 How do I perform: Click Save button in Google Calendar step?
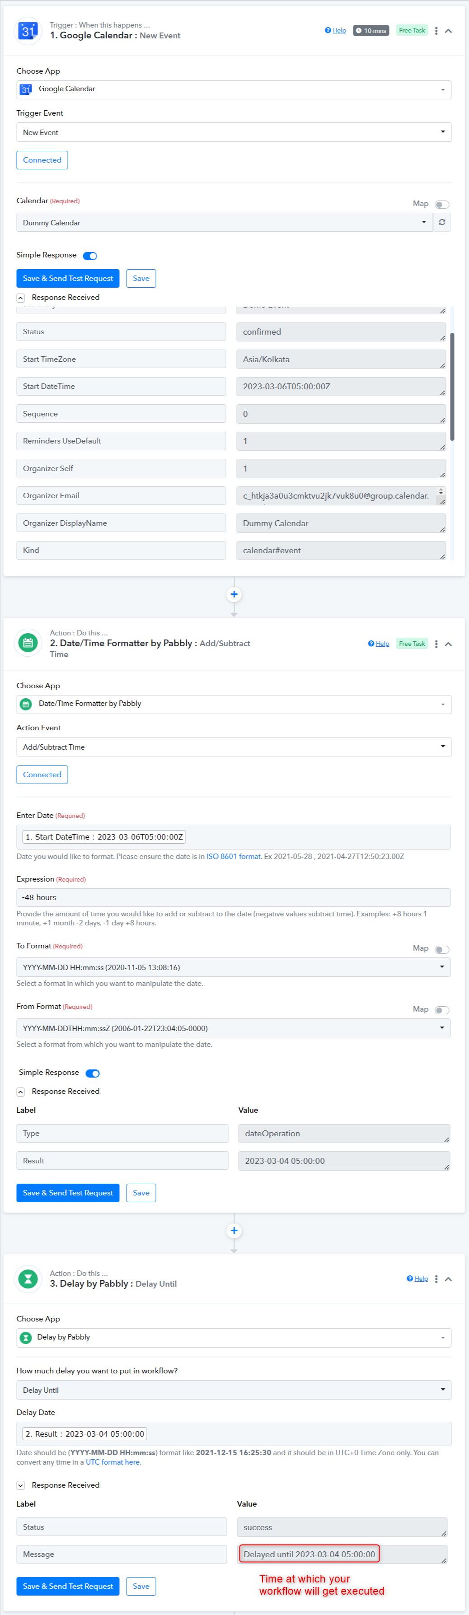coord(141,278)
